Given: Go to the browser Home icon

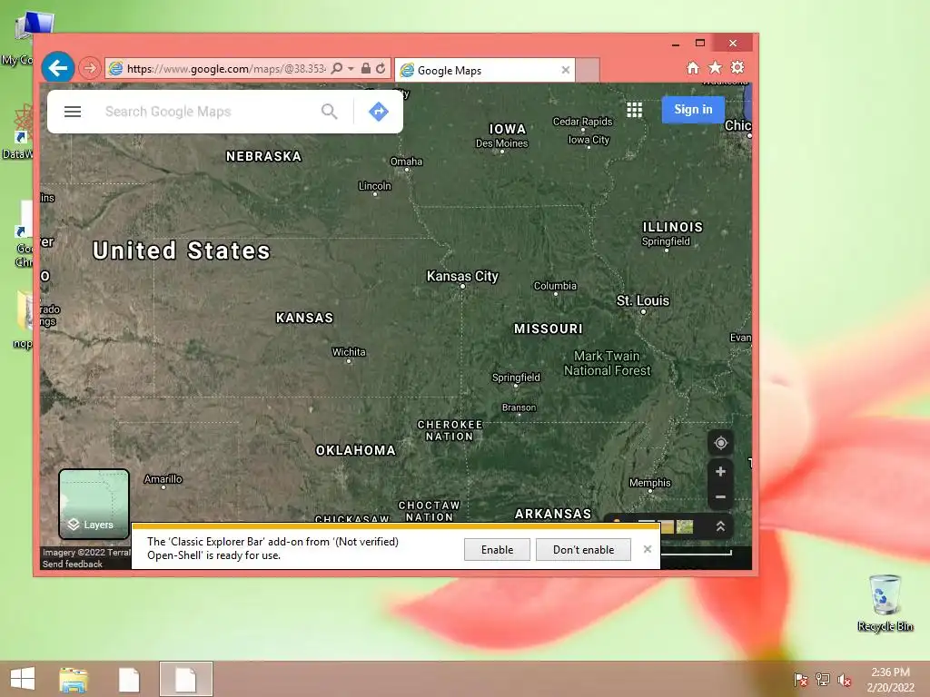Looking at the screenshot, I should click(x=693, y=67).
